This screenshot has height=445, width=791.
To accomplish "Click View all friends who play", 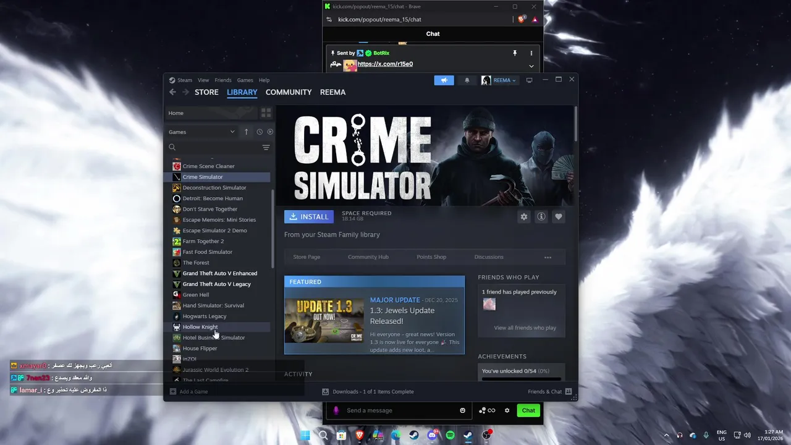I will (525, 328).
